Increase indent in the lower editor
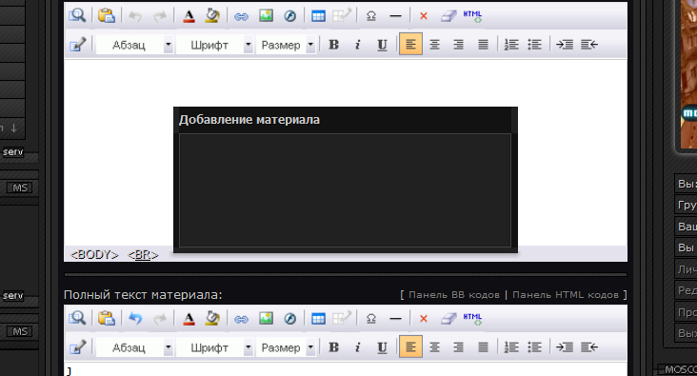The image size is (697, 376). click(565, 347)
